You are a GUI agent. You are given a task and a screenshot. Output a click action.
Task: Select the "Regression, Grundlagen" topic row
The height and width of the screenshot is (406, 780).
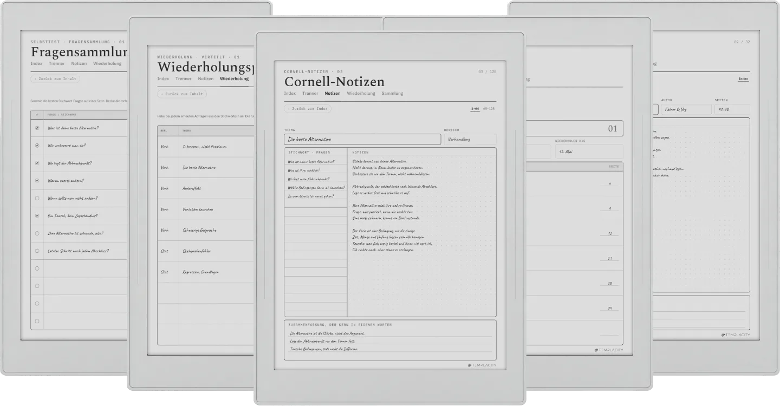206,272
